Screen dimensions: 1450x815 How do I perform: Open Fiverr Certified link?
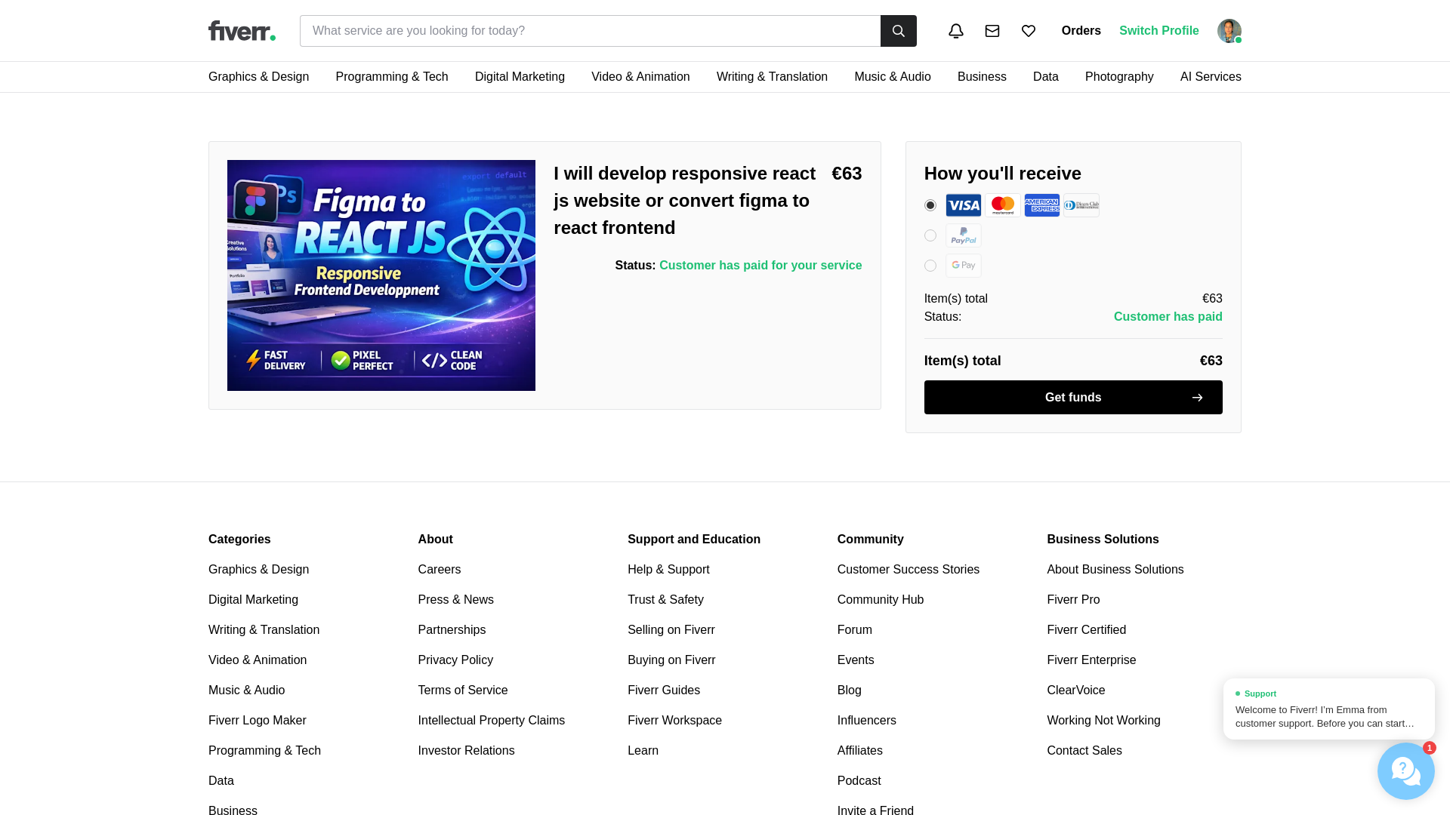pyautogui.click(x=1086, y=630)
